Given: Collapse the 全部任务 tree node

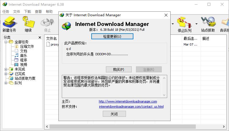Looking at the screenshot, I should click(6, 42).
